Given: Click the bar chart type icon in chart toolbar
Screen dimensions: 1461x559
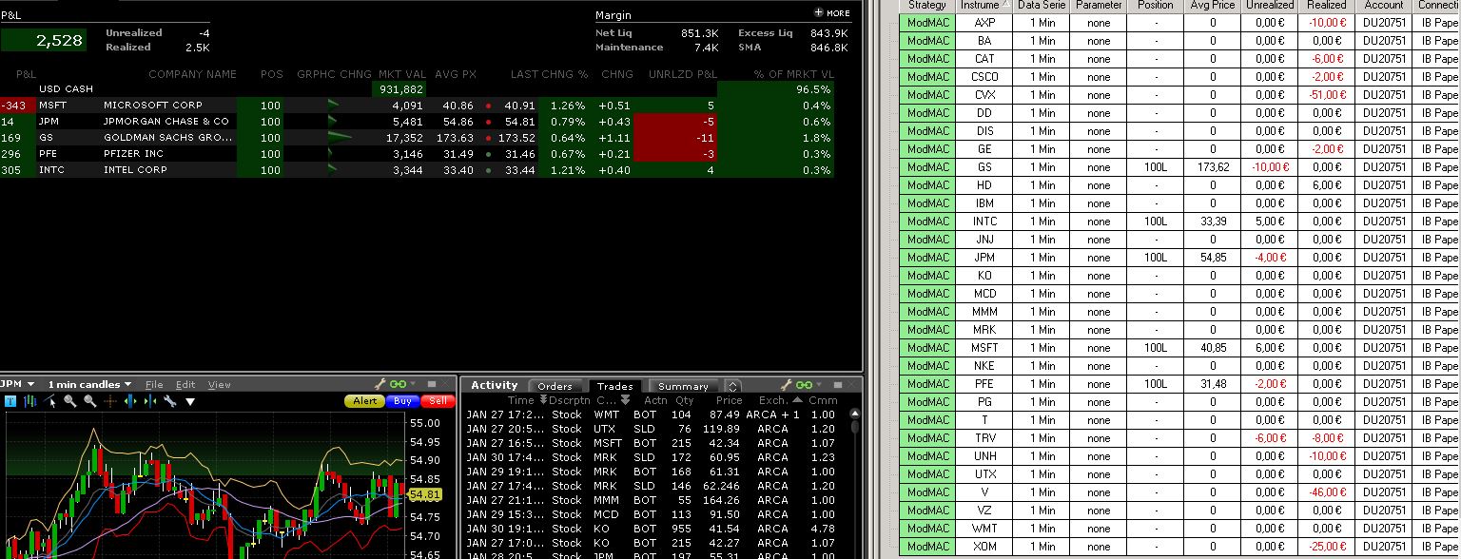Looking at the screenshot, I should 30,401.
